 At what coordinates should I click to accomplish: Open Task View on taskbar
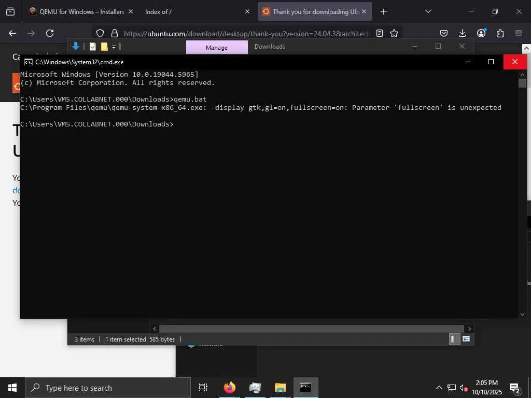point(203,388)
